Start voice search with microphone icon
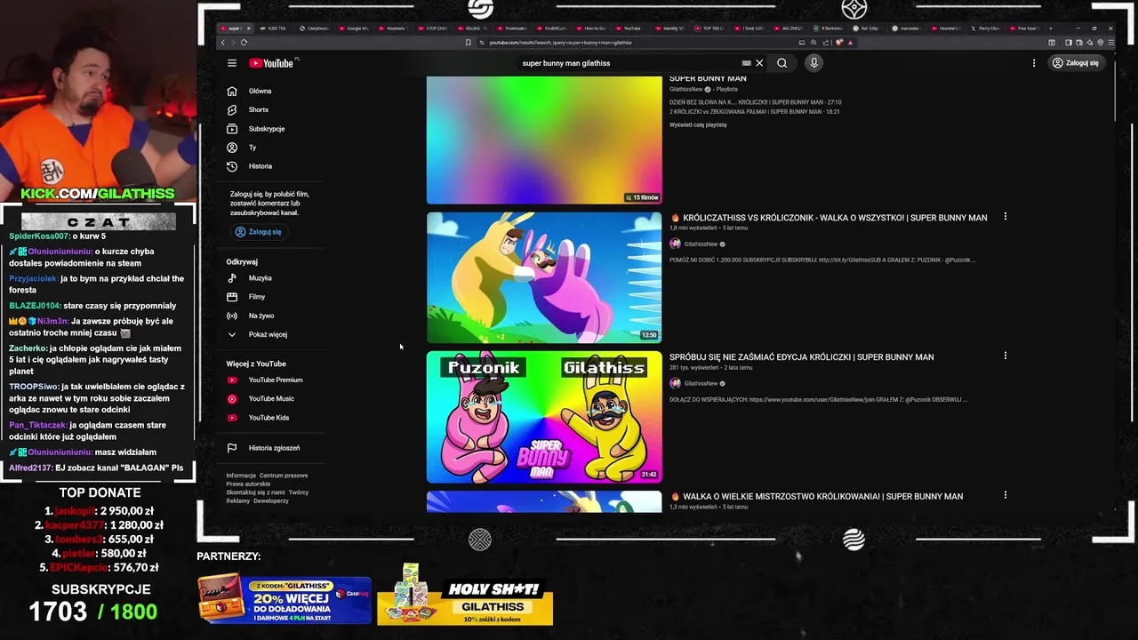Screen dimensions: 1138x640 [x=813, y=63]
